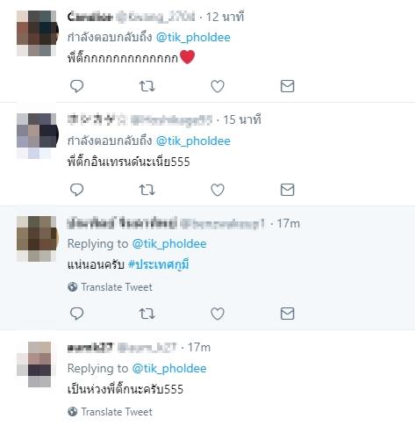Viewport: 415px width, 426px height.
Task: Like the อินเทรนด์ 555 tweet
Action: click(218, 190)
